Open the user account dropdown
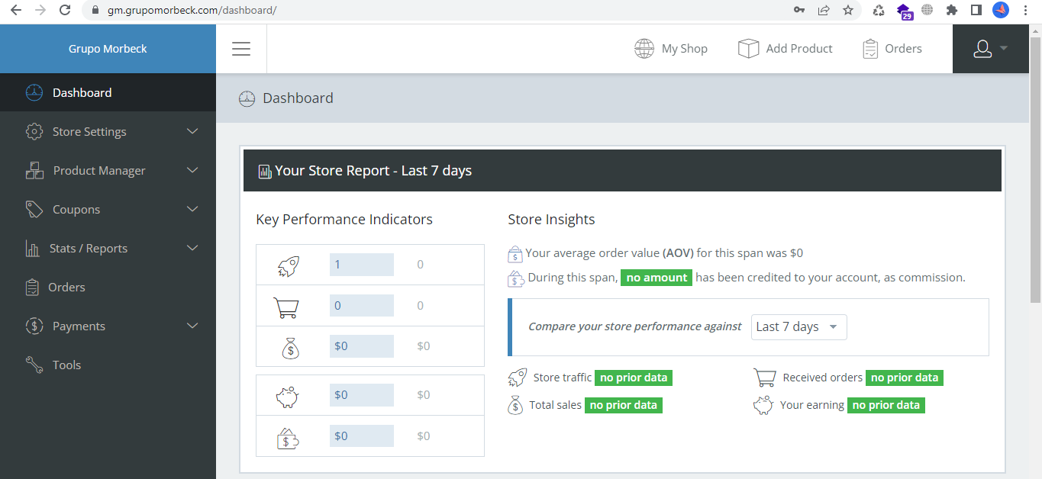The image size is (1042, 479). coord(991,49)
